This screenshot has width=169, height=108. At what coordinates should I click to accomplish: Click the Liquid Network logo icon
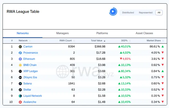click(20, 96)
